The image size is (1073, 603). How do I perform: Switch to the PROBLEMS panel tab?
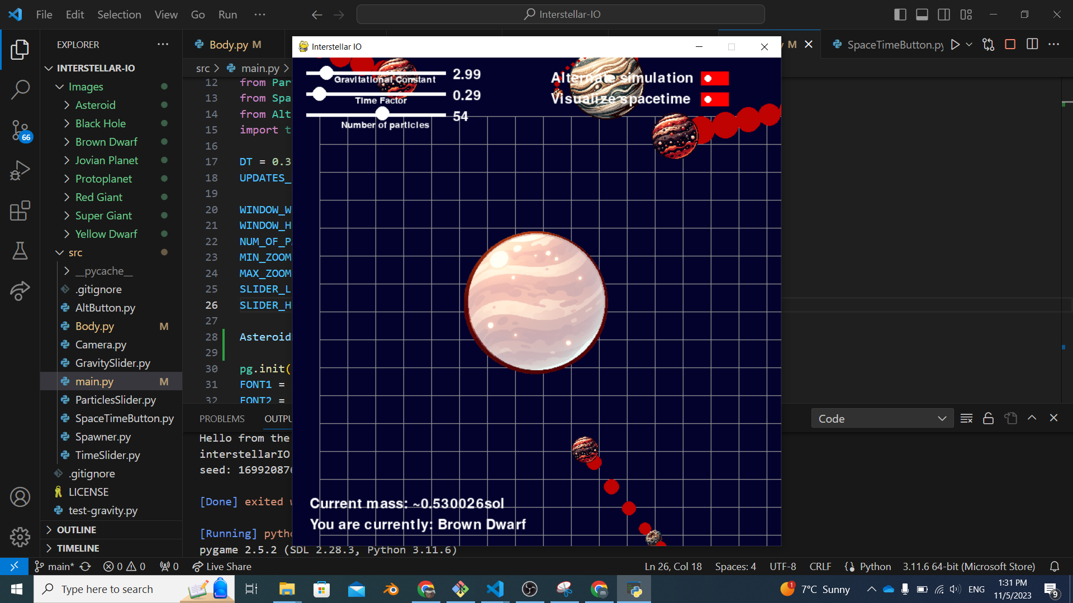pos(222,419)
